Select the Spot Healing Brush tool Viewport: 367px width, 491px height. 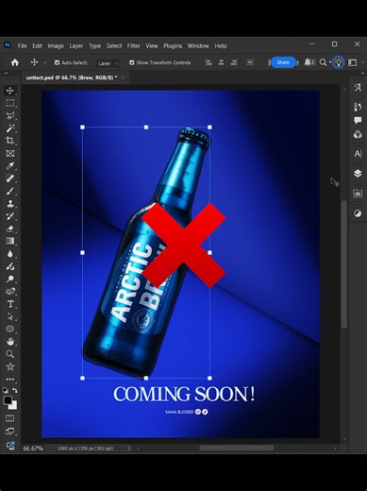click(10, 178)
